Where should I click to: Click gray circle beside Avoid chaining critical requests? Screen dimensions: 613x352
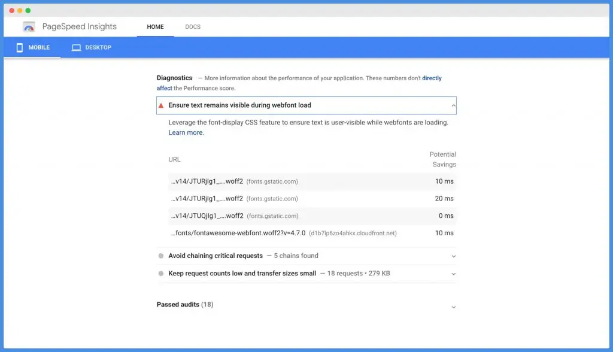pos(161,256)
